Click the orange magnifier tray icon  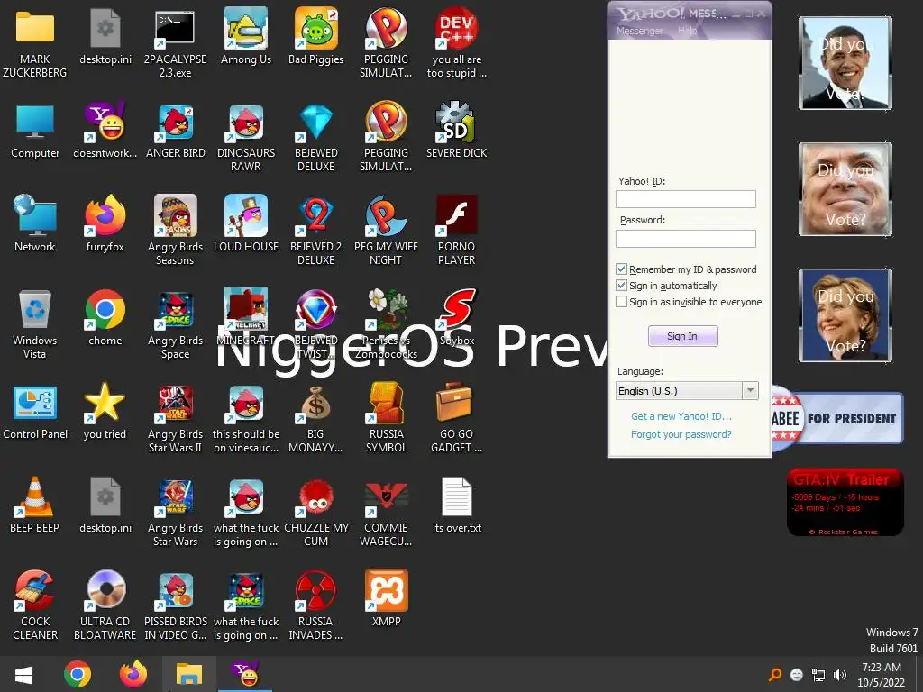click(x=775, y=675)
